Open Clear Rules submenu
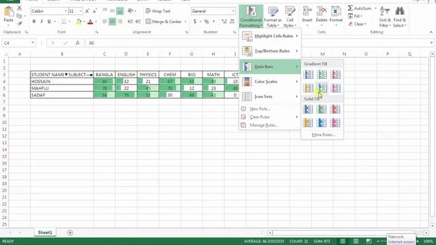Viewport: 436px width, 245px height. click(x=270, y=117)
